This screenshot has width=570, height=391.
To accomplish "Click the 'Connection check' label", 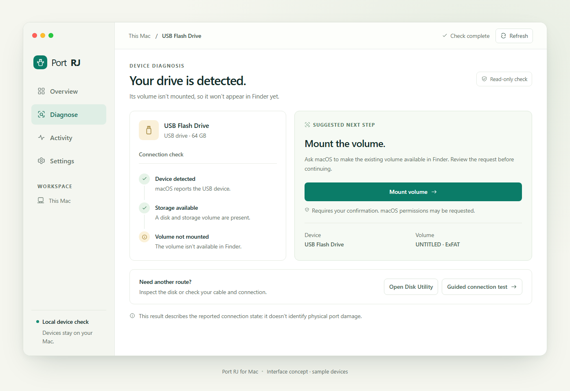I will tap(161, 154).
